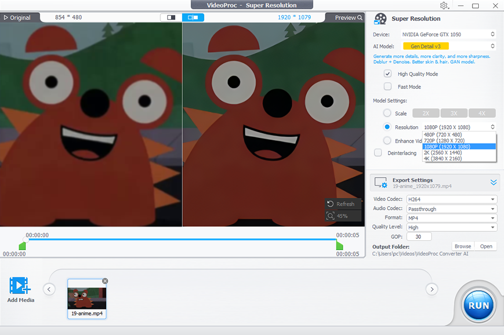Choose 720P (1280 X 720) option
504x335 pixels.
[x=442, y=140]
